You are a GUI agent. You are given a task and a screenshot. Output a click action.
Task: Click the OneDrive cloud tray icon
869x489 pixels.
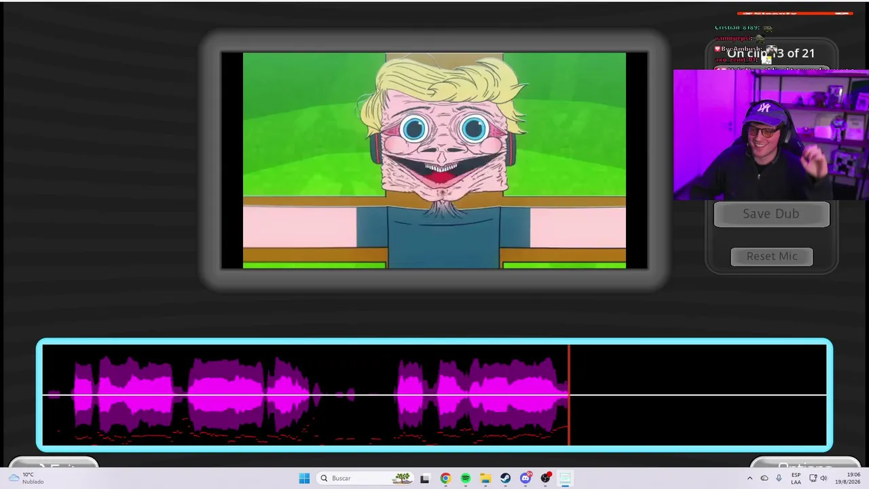(x=764, y=478)
